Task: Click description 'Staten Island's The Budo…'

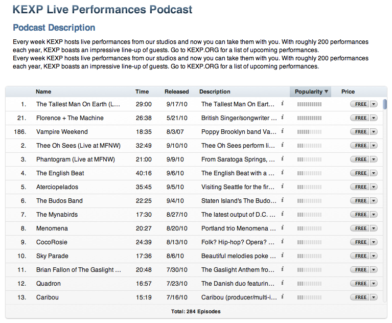Action: click(x=239, y=201)
